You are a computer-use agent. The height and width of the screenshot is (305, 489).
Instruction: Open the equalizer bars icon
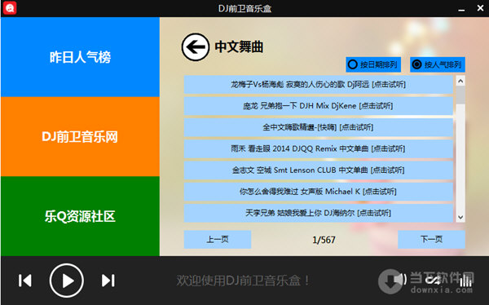[x=465, y=281]
